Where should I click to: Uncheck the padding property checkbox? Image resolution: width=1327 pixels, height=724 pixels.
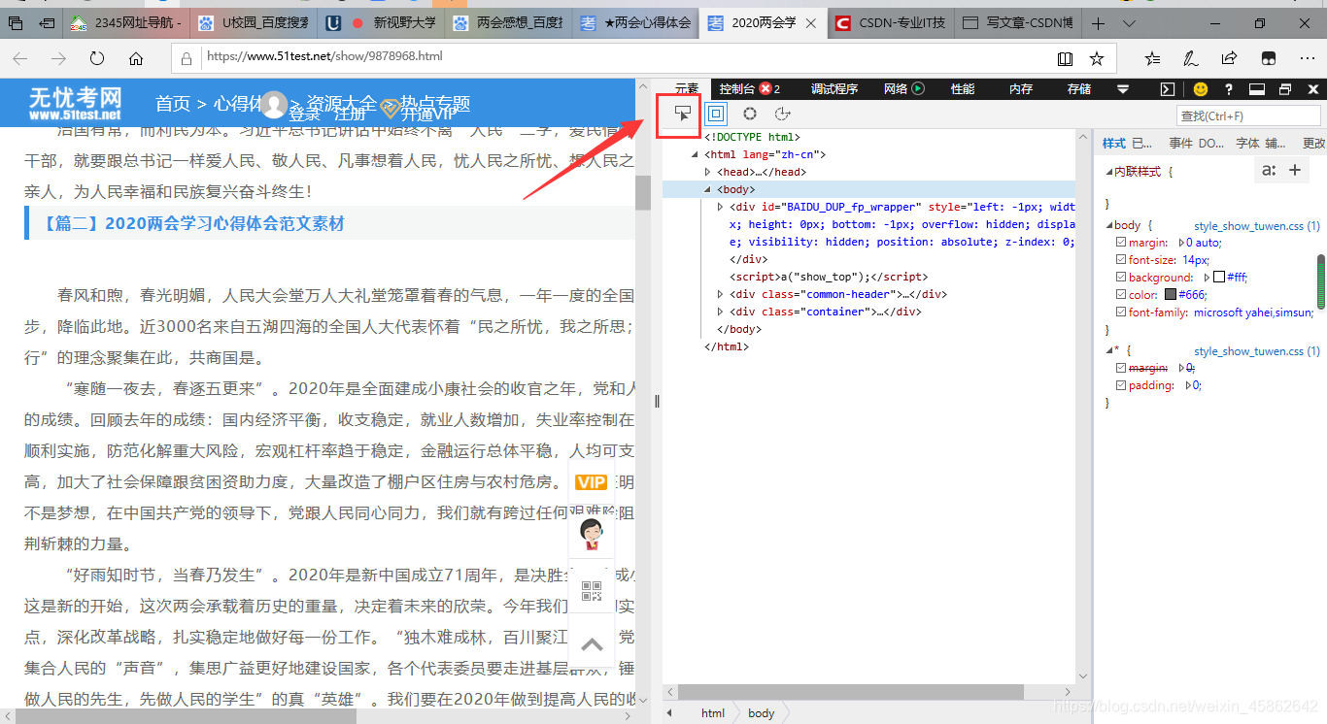click(1121, 386)
